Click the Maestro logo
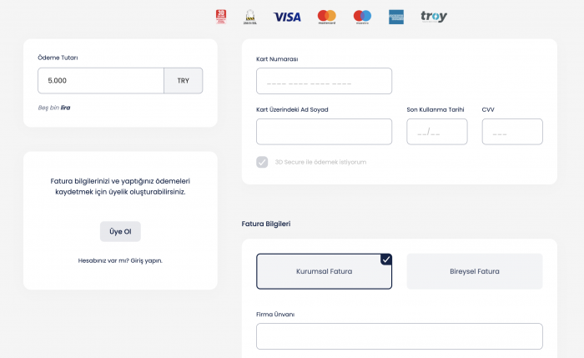The image size is (584, 358). (x=362, y=17)
